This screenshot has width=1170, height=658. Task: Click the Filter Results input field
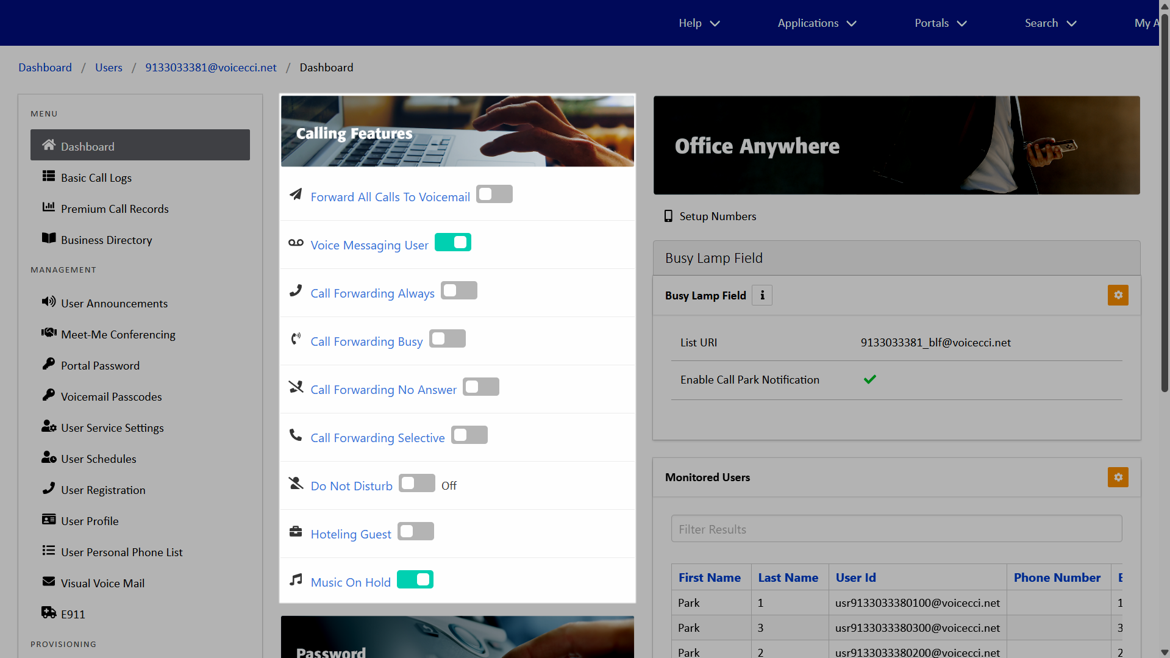896,529
